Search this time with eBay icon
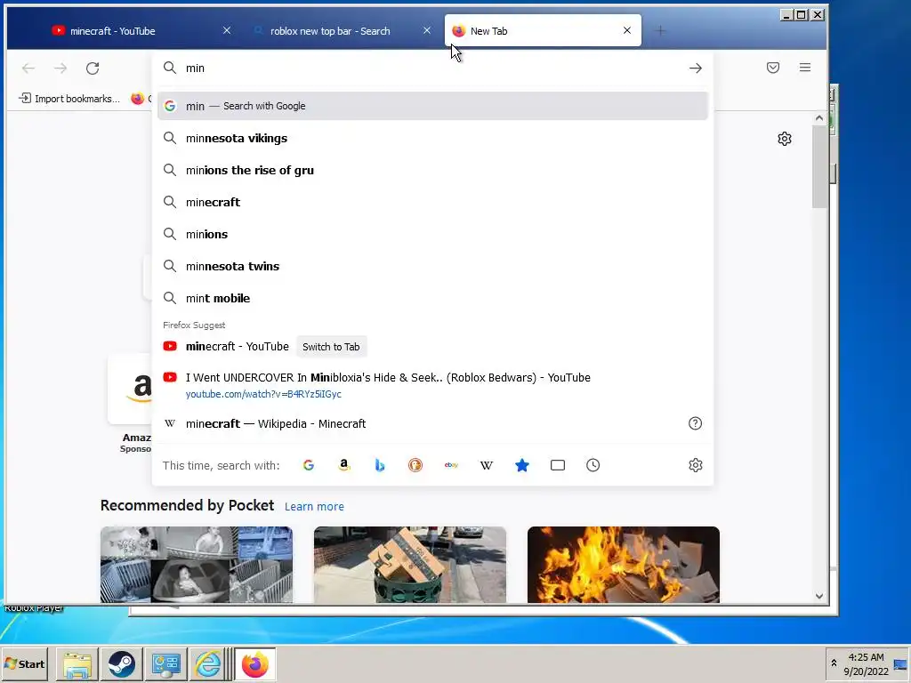 coord(451,465)
